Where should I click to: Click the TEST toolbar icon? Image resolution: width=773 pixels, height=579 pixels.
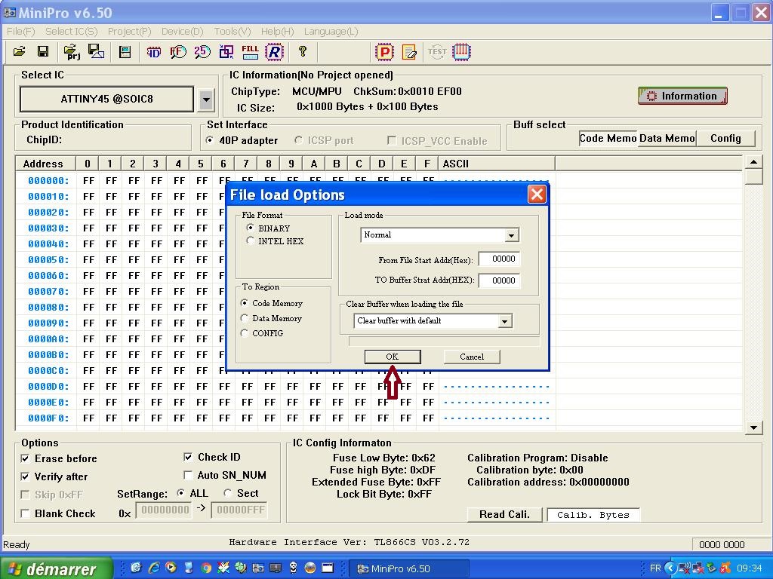(437, 51)
